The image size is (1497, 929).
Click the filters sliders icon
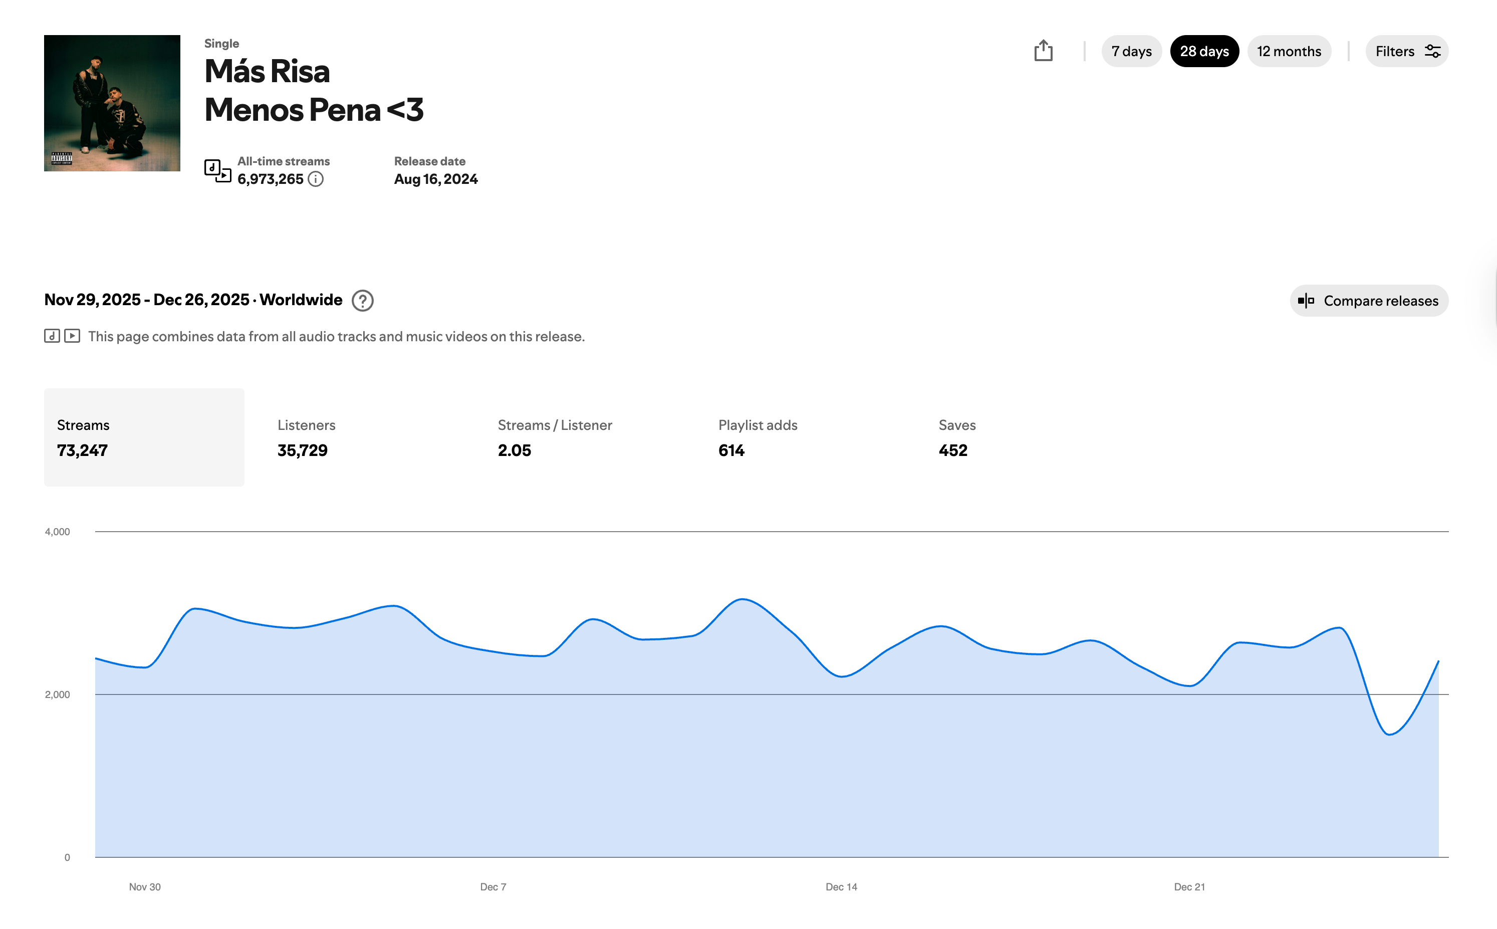click(1432, 52)
